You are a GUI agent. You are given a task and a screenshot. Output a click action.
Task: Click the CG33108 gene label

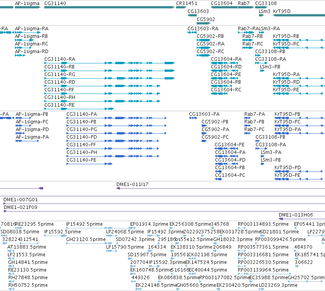tap(266, 3)
